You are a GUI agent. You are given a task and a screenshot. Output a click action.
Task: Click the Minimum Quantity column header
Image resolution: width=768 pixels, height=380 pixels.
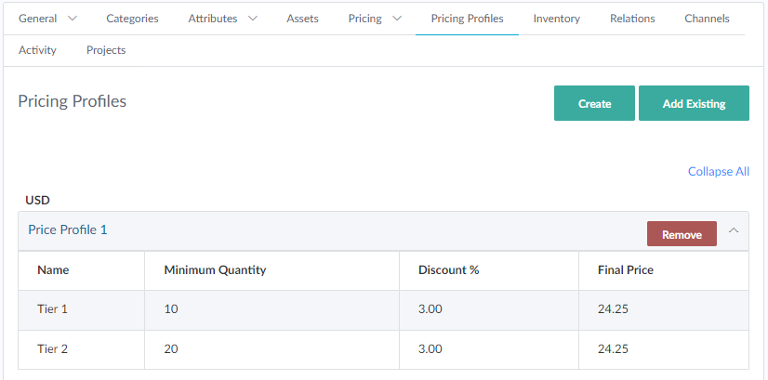click(215, 270)
